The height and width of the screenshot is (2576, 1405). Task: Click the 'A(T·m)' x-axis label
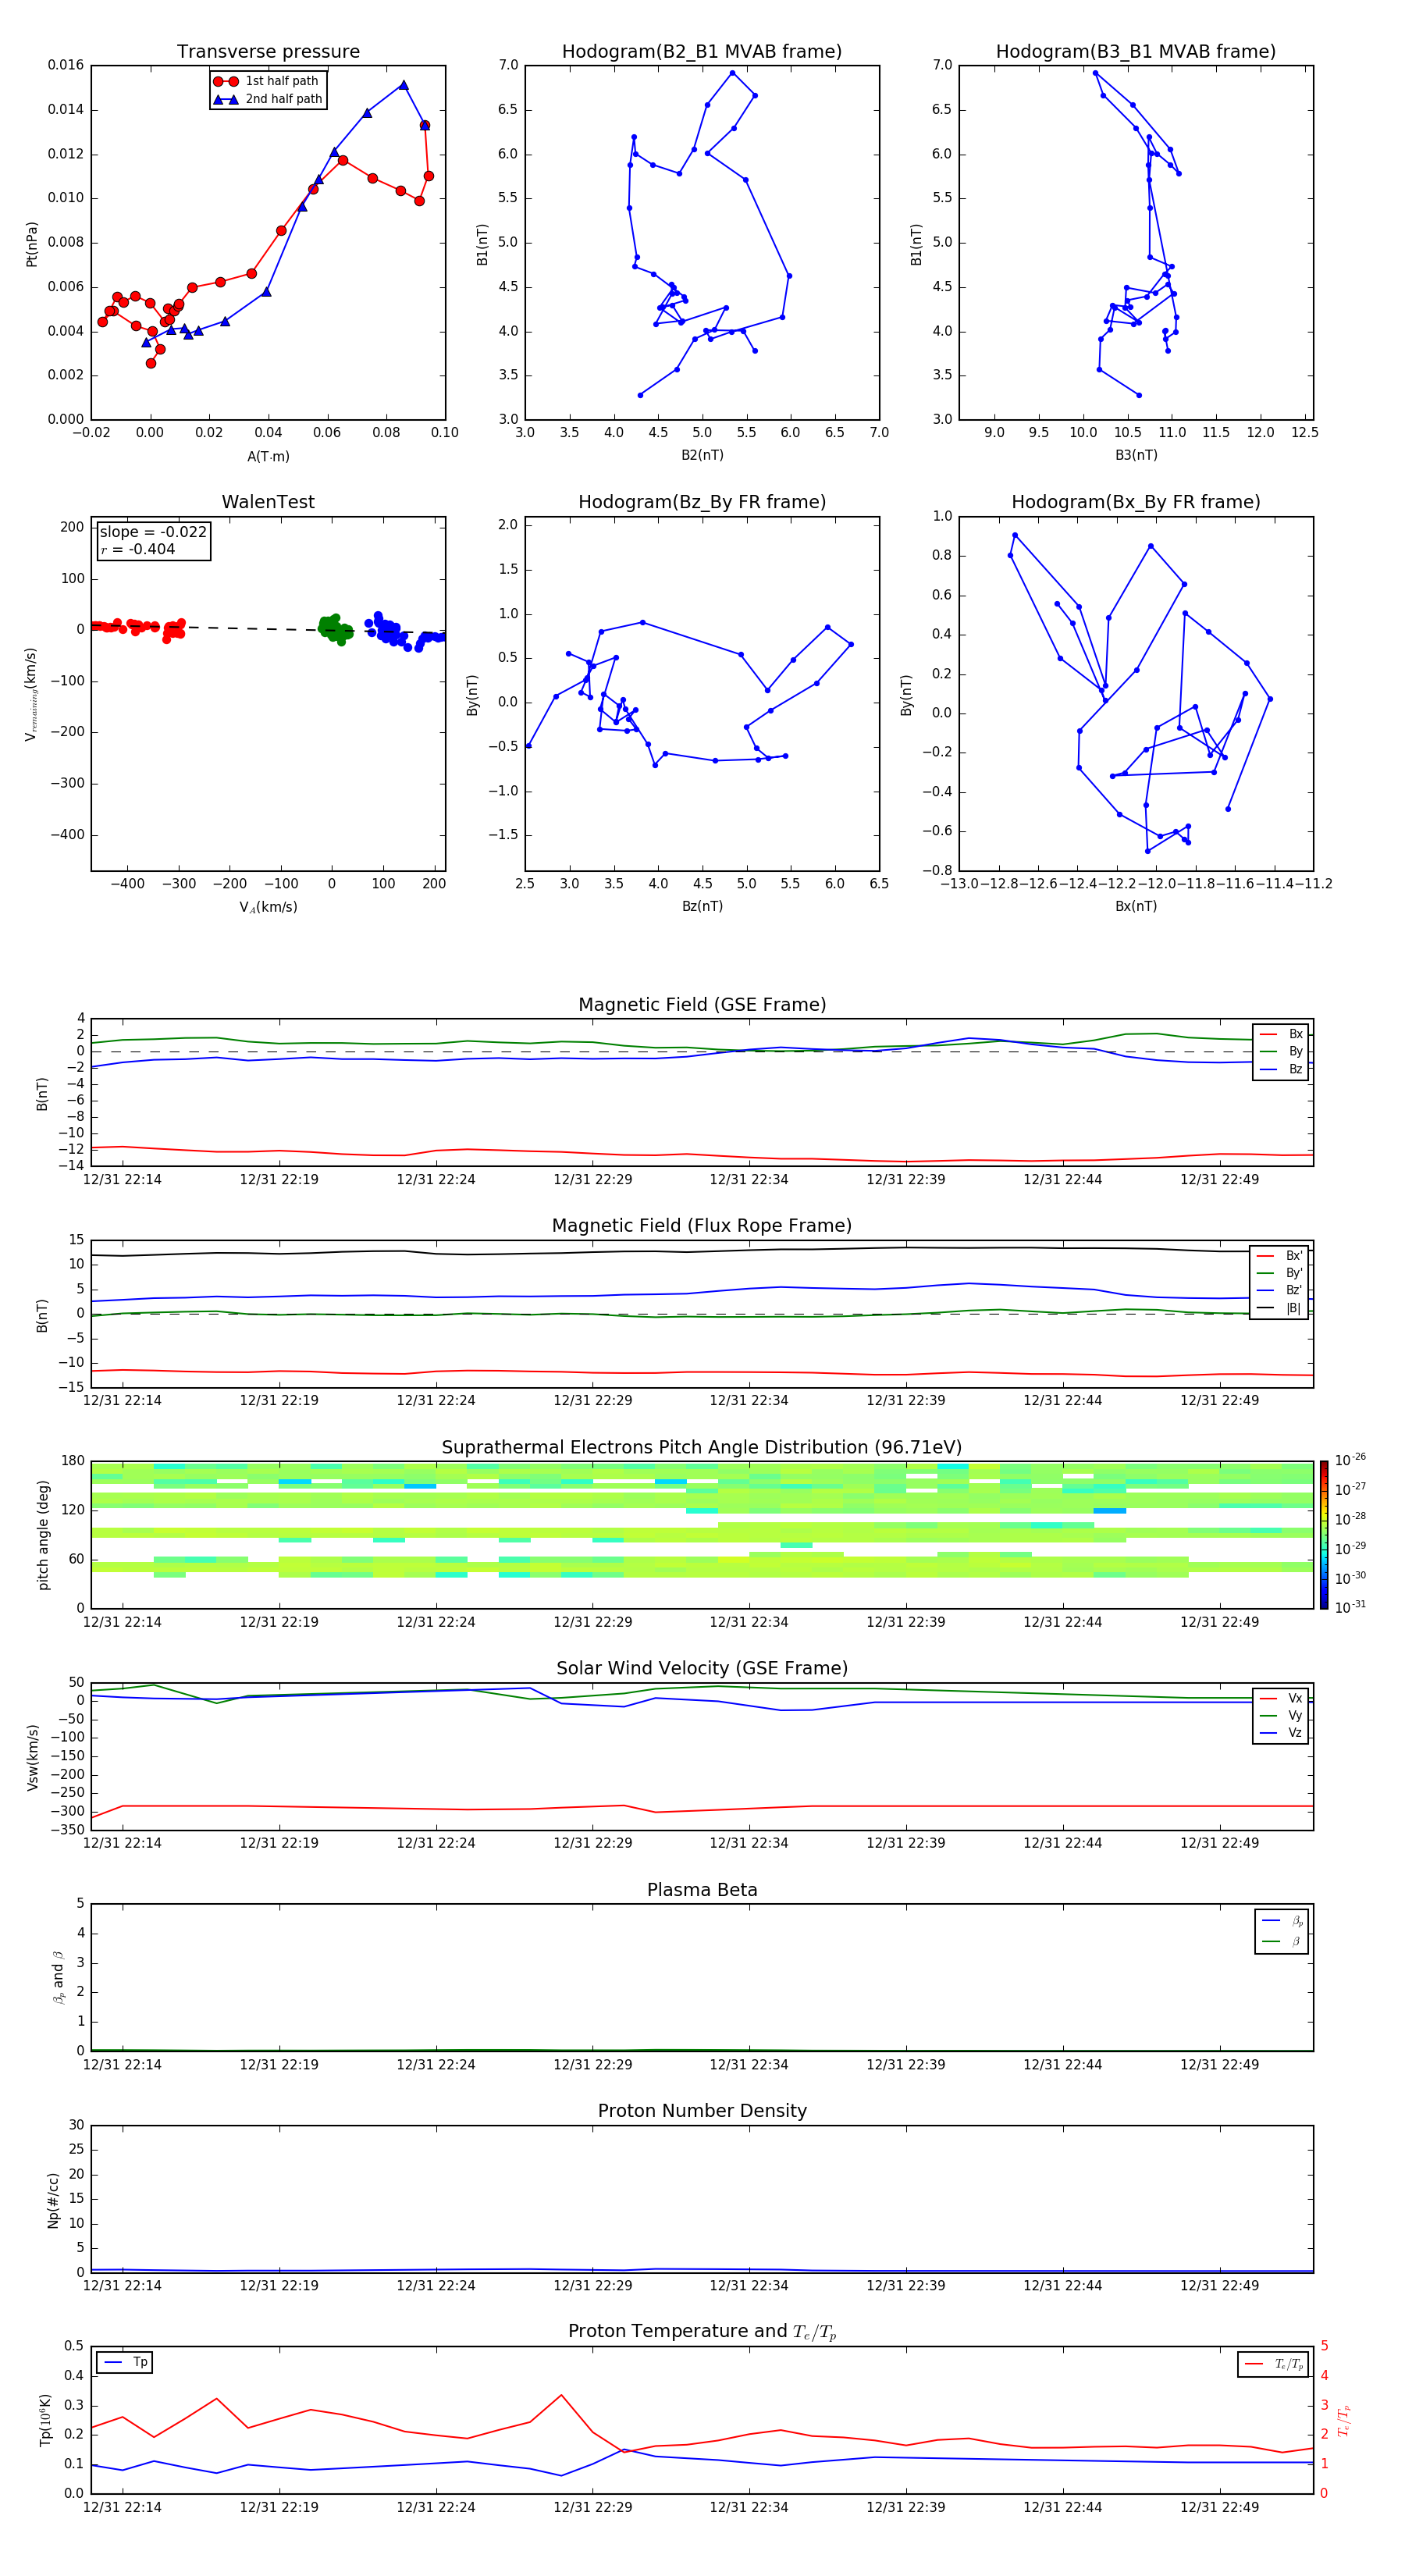(268, 456)
